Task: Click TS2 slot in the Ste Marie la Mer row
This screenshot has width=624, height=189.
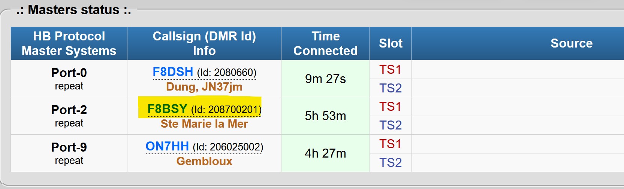Action: 390,125
